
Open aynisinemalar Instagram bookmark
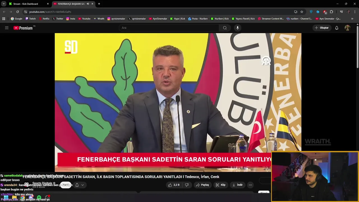116,19
